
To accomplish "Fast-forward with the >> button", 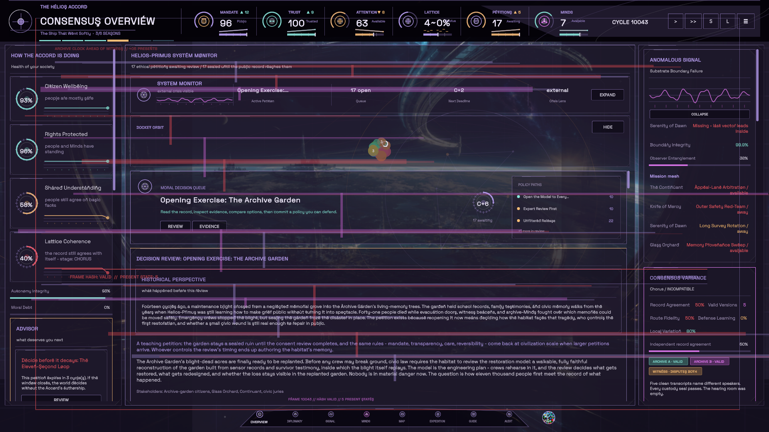I will point(693,22).
